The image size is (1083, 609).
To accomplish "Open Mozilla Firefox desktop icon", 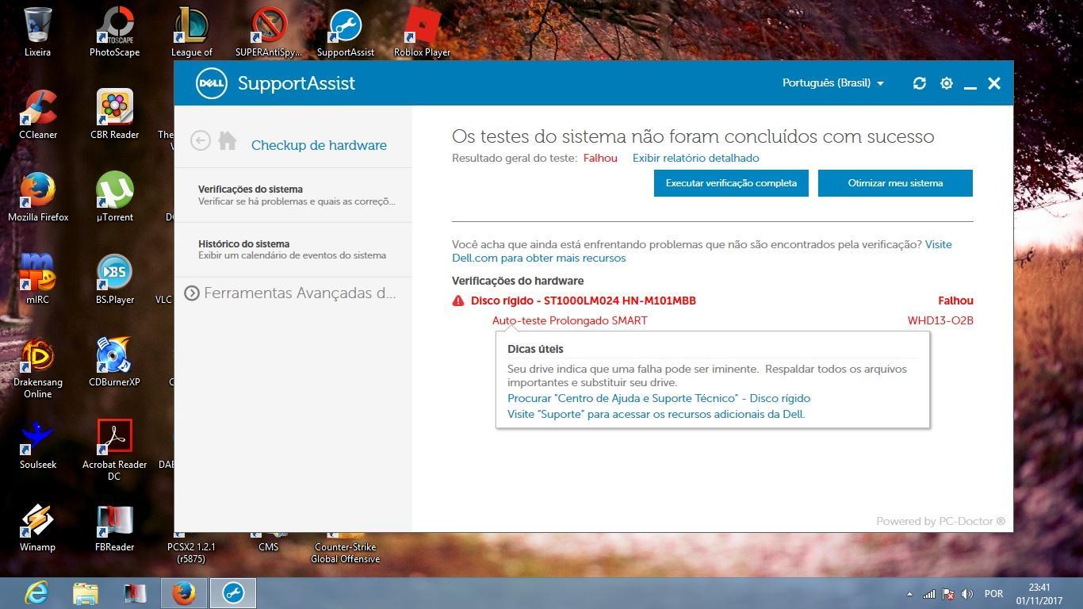I will [x=37, y=197].
